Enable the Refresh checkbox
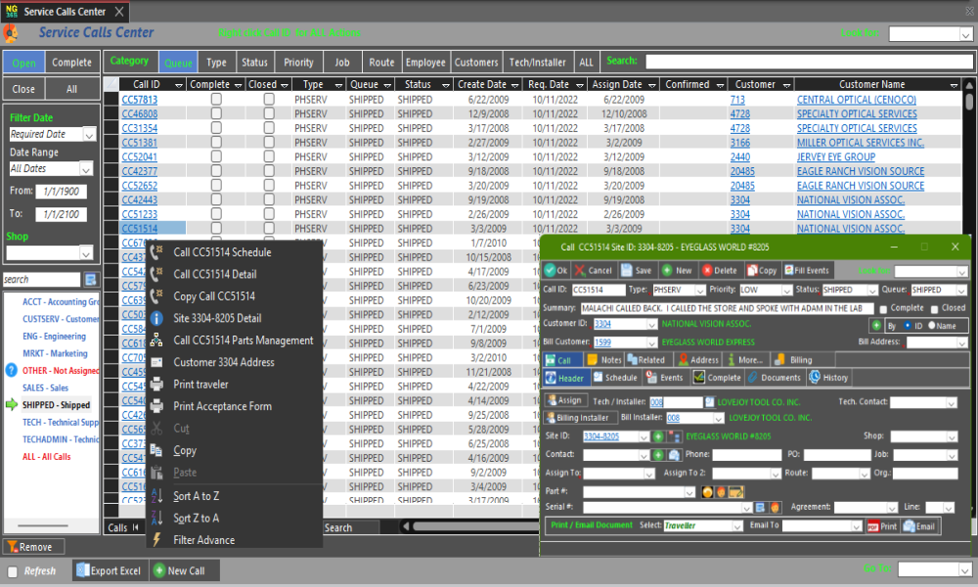 13,571
